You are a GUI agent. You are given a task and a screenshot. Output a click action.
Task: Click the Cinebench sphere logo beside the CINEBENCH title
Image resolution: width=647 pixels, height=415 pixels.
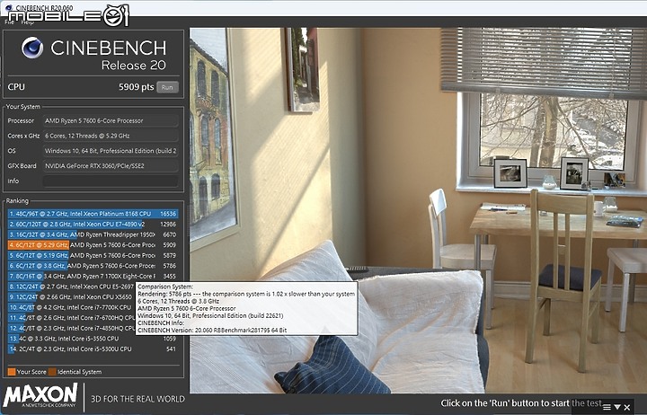coord(32,48)
